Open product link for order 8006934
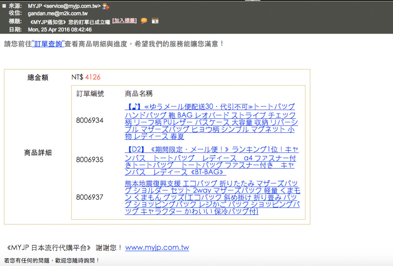Image resolution: width=393 pixels, height=266 pixels. (x=211, y=122)
